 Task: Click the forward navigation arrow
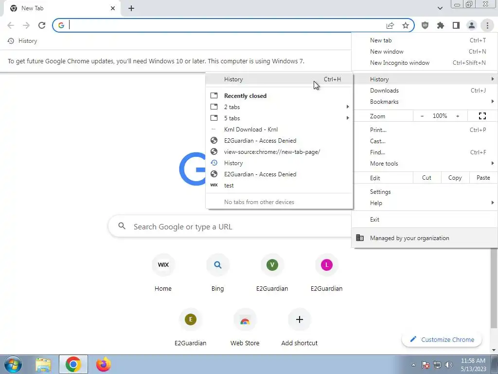click(x=26, y=25)
